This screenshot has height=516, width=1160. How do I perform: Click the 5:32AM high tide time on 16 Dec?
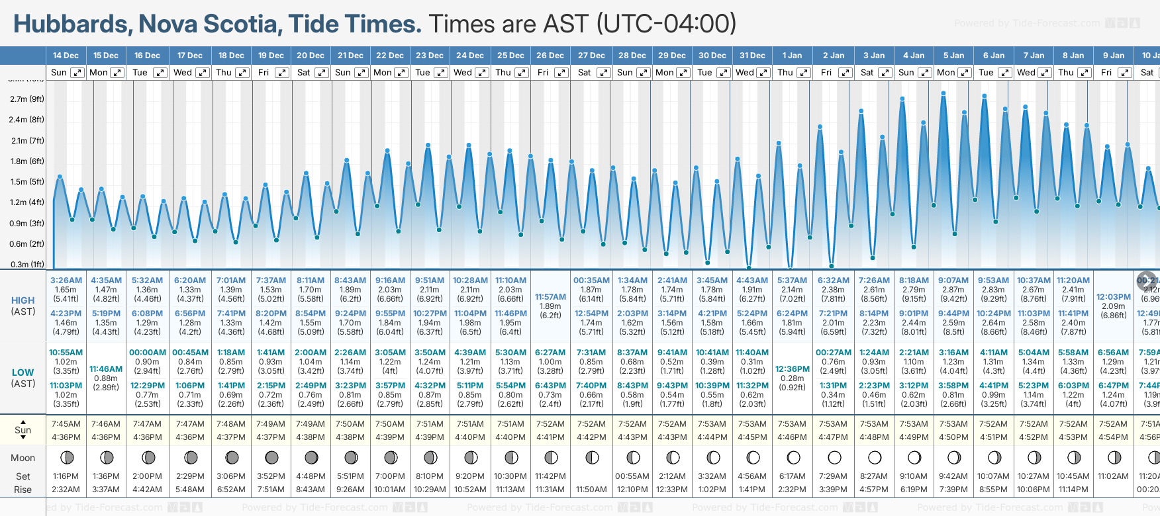147,280
